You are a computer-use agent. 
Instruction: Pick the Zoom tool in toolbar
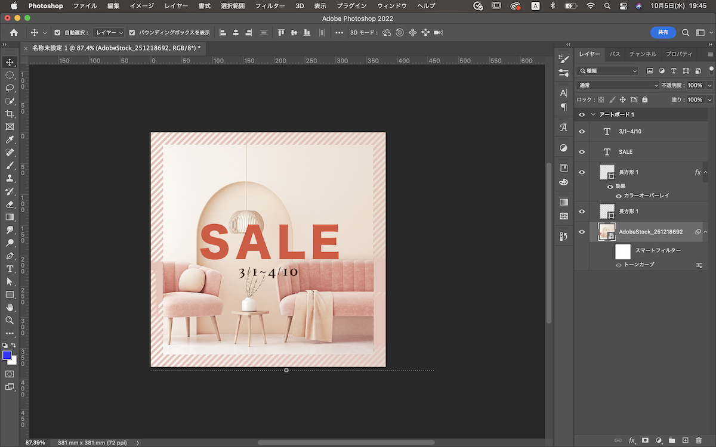tap(10, 320)
